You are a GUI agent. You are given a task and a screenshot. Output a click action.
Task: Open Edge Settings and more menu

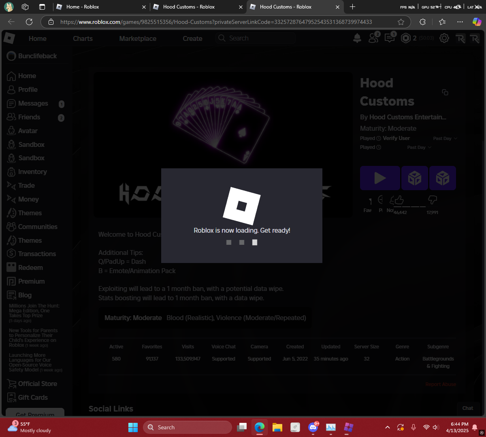click(460, 22)
